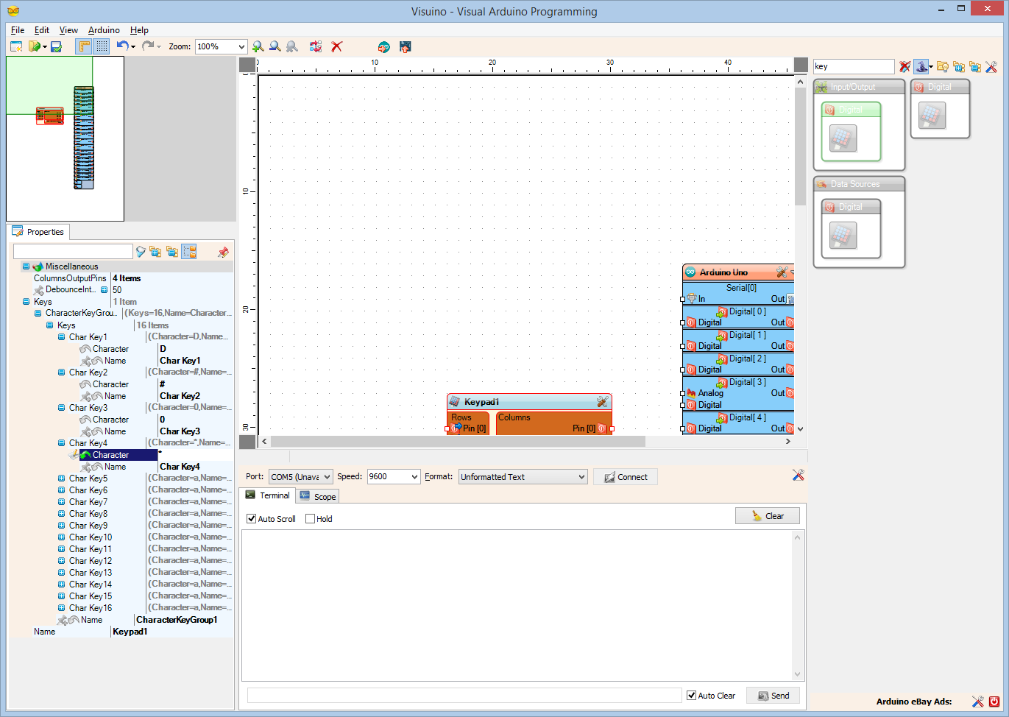This screenshot has height=717, width=1009.
Task: Enable the Hold checkbox in Terminal
Action: [308, 518]
